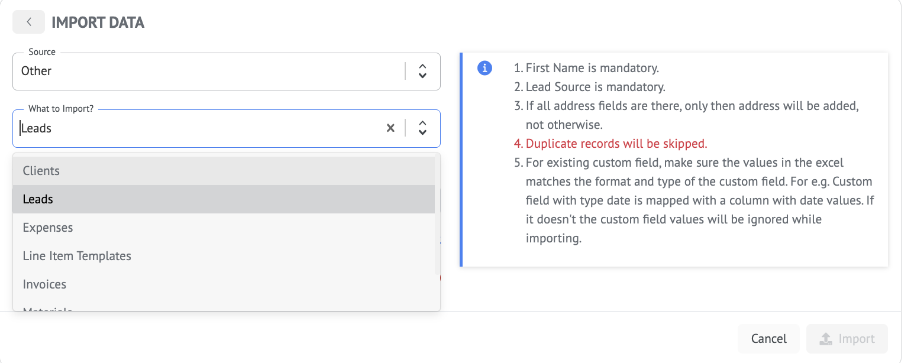Select the partially visible Materials option
The height and width of the screenshot is (363, 911).
coord(47,308)
